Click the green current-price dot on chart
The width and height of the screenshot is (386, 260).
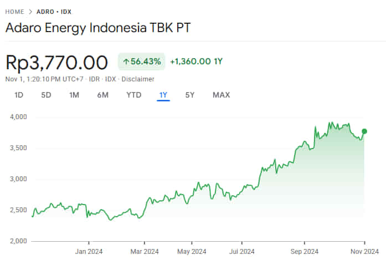[x=364, y=131]
